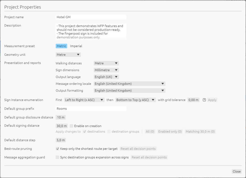Open the 'then' enumeration order dropdown
Screen dimensions: 246x178
(x=136, y=100)
